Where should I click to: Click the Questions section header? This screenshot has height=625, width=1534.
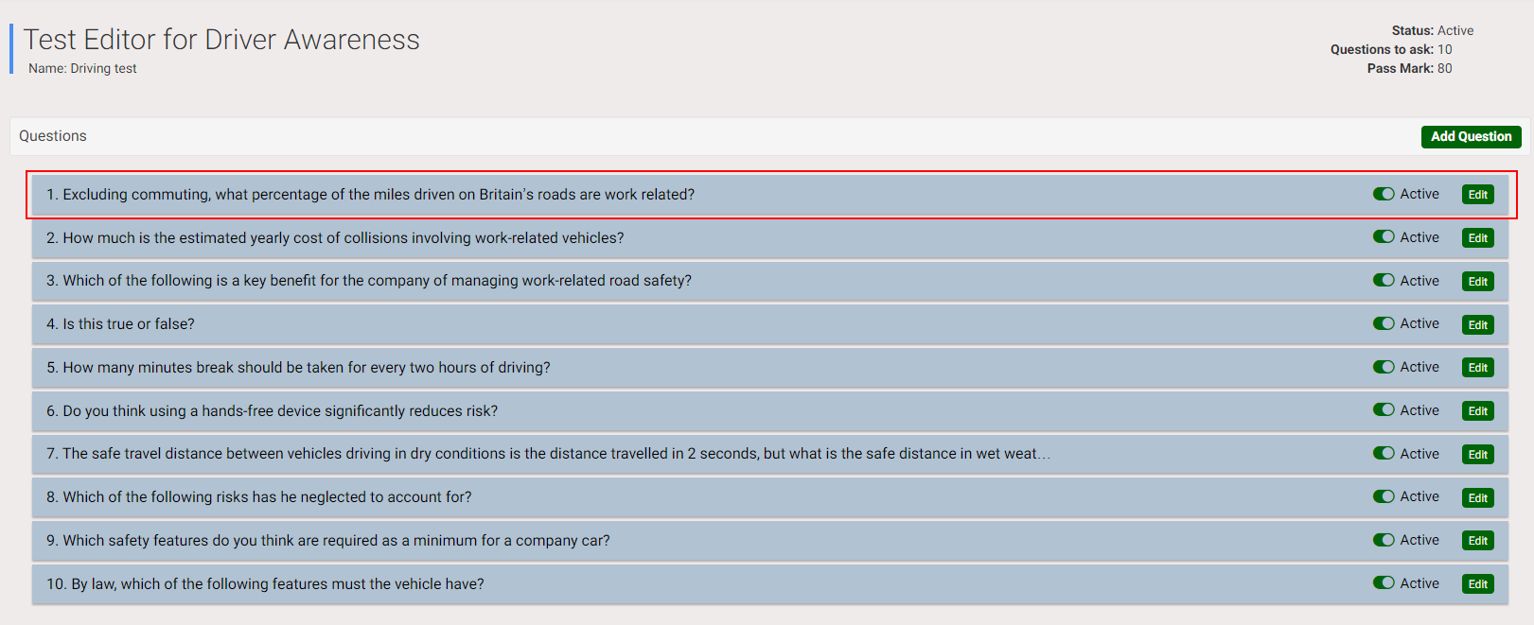click(53, 136)
